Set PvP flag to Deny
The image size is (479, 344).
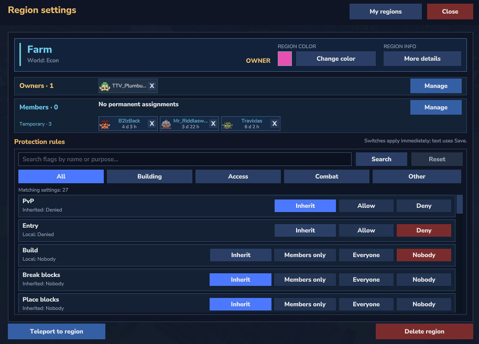pos(424,206)
